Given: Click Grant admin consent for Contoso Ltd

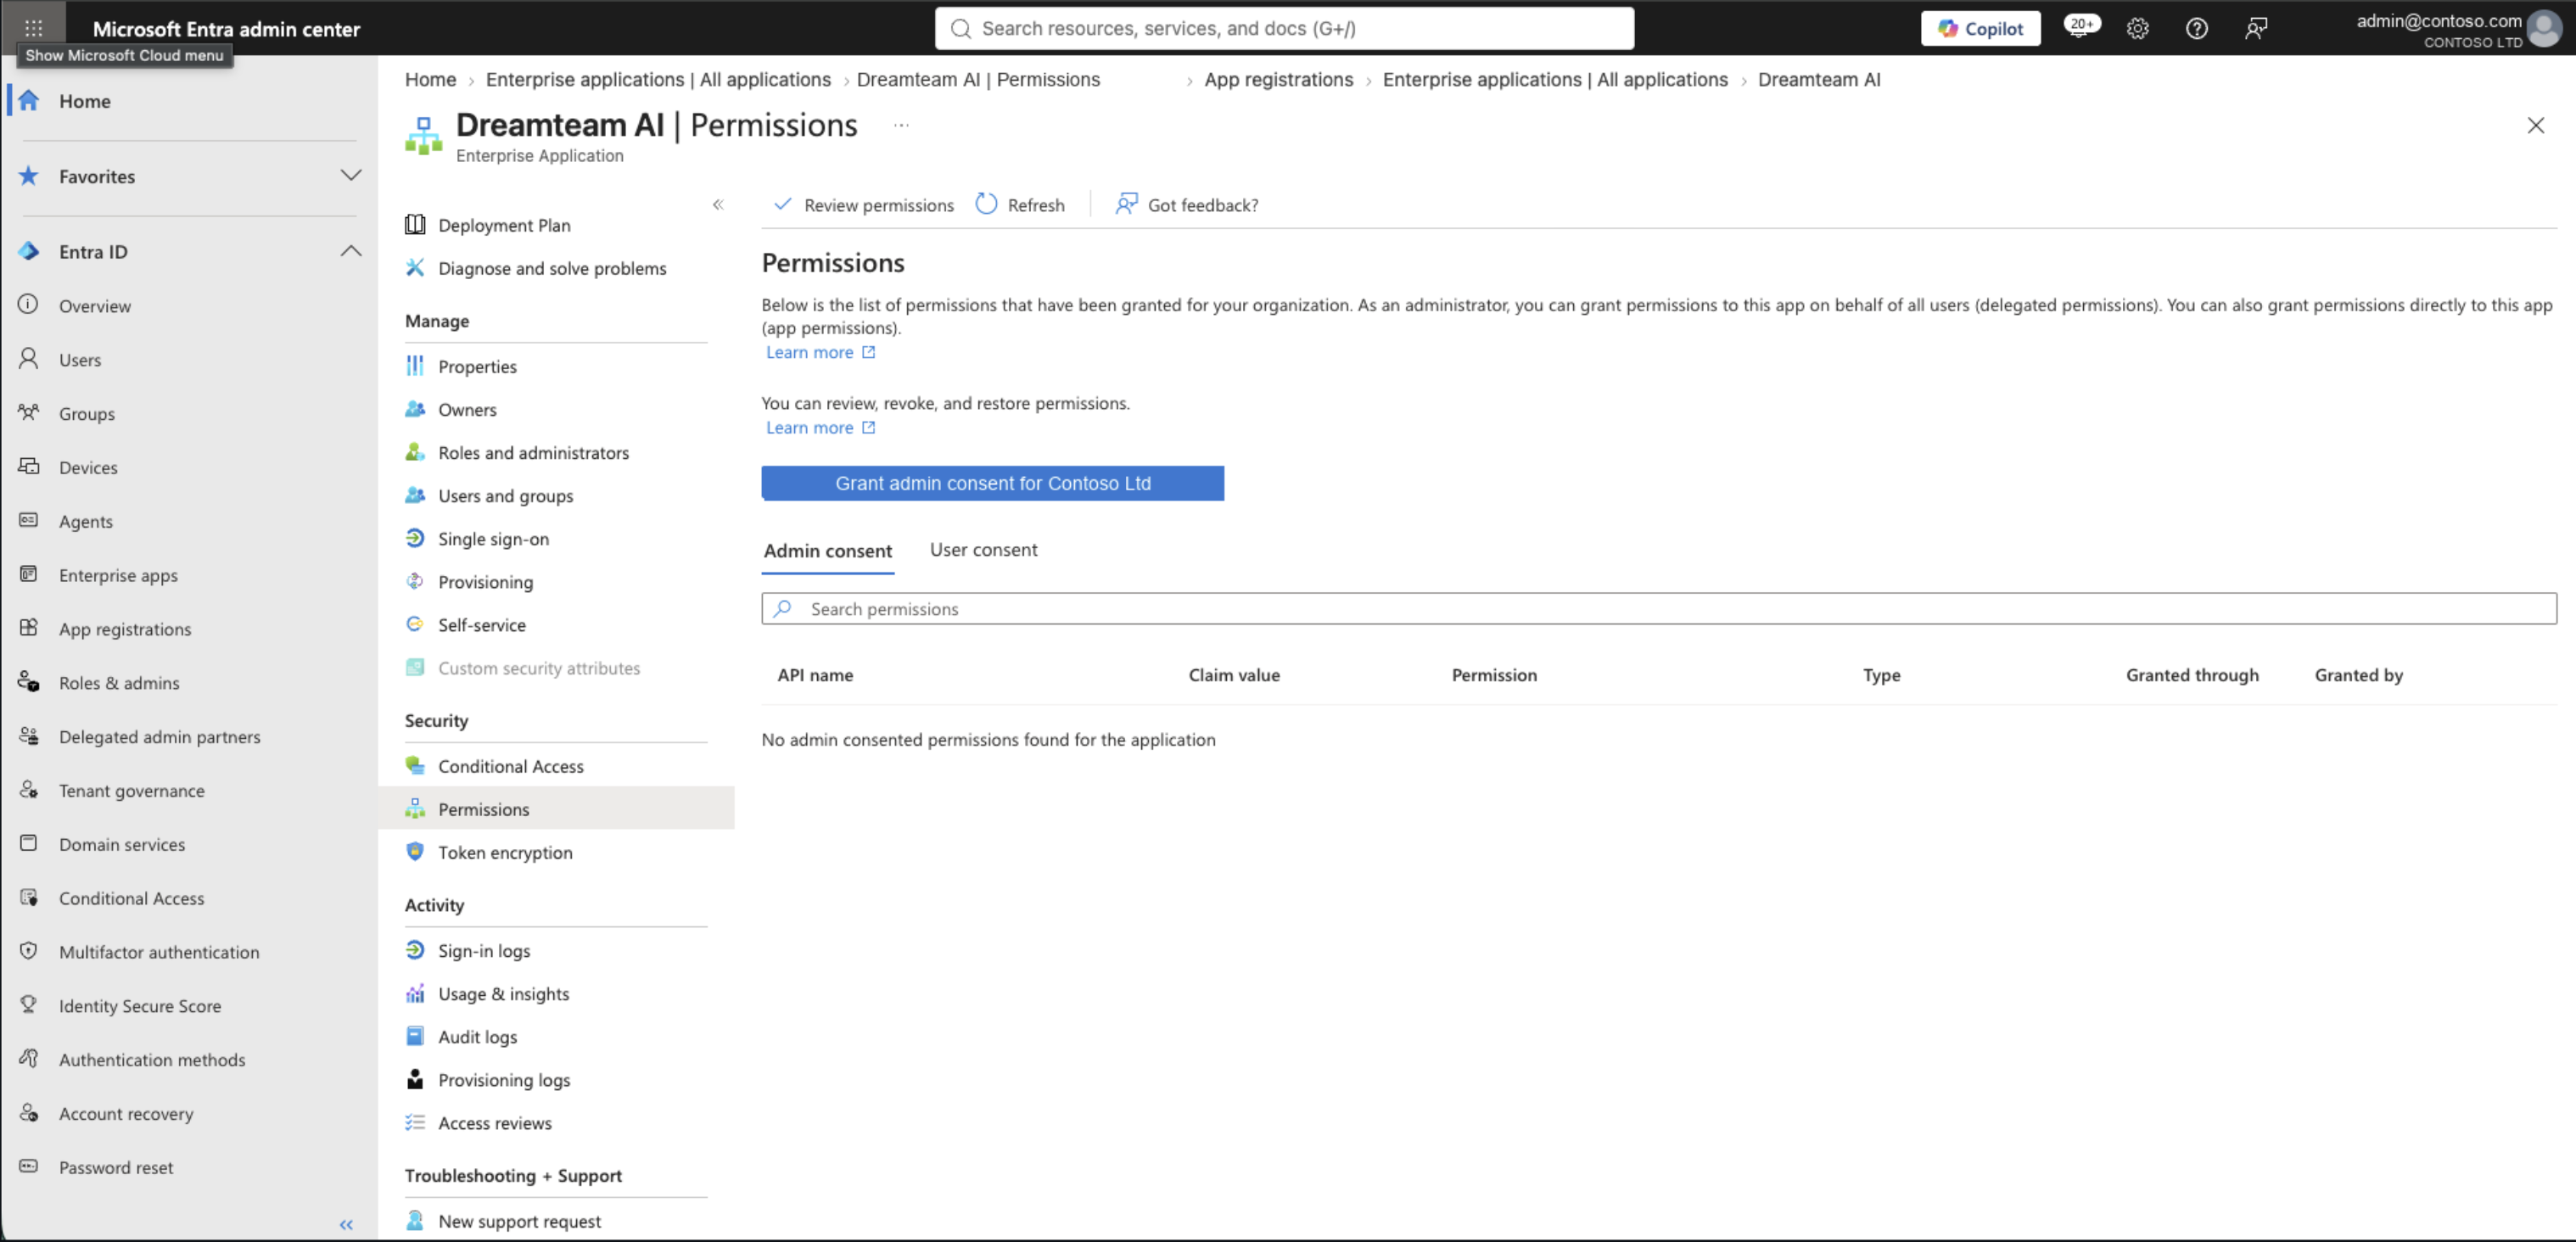Looking at the screenshot, I should (992, 483).
